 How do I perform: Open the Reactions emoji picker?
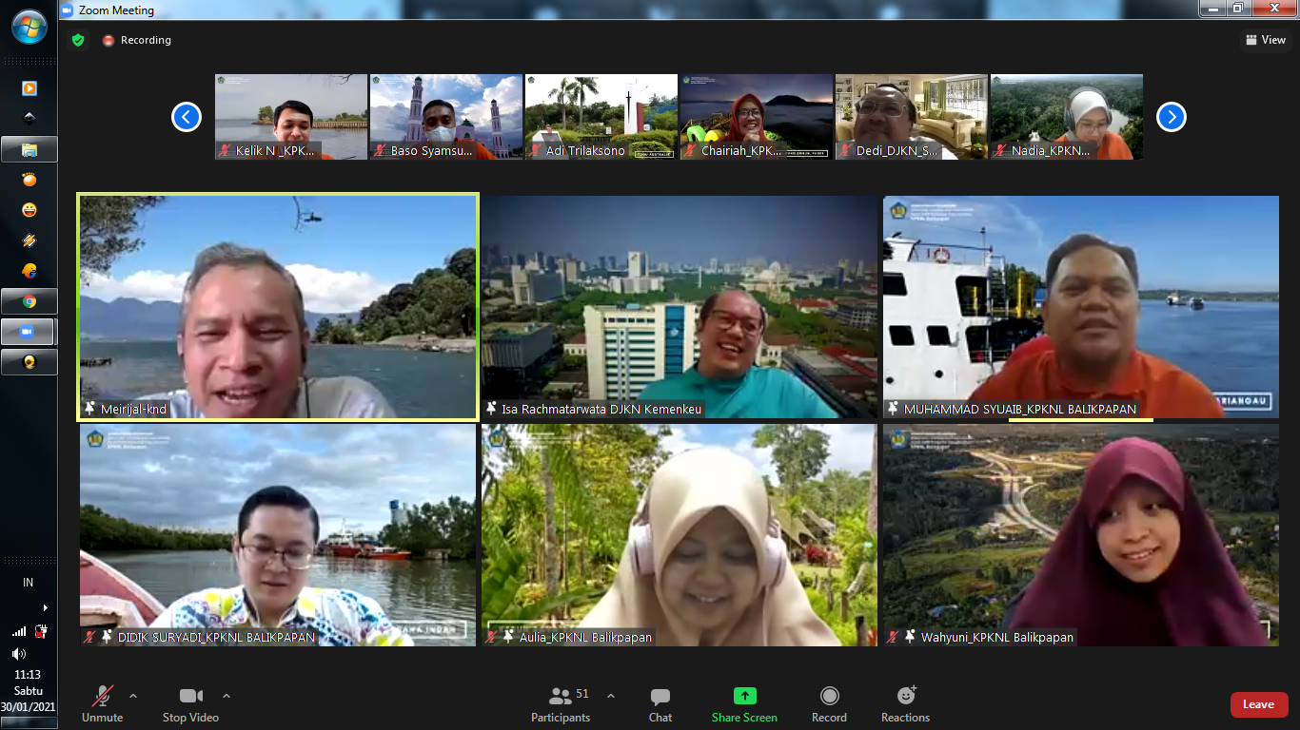(x=905, y=697)
